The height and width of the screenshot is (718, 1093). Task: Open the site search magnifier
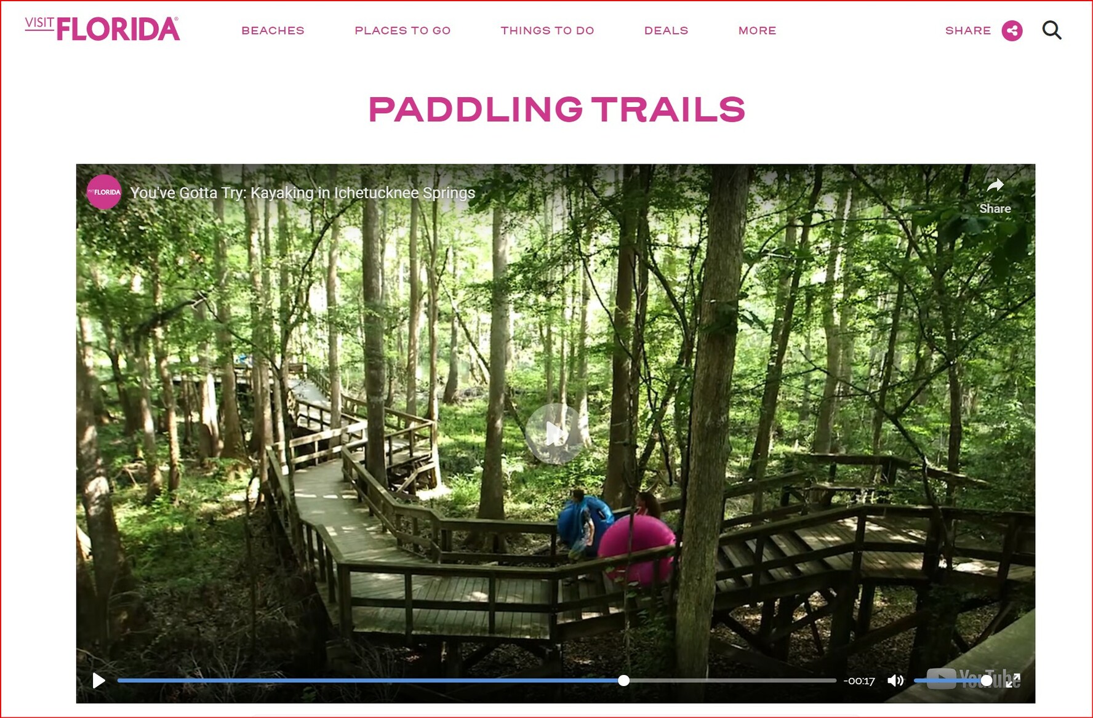[x=1052, y=30]
